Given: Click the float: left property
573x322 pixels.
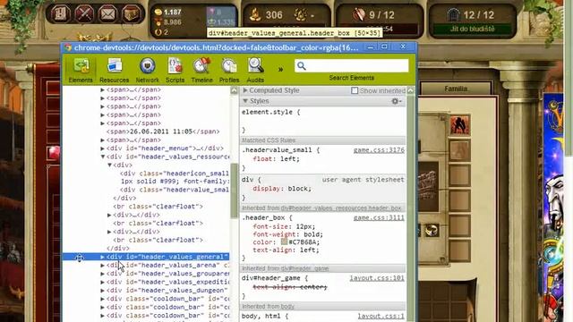Looking at the screenshot, I should [276, 159].
